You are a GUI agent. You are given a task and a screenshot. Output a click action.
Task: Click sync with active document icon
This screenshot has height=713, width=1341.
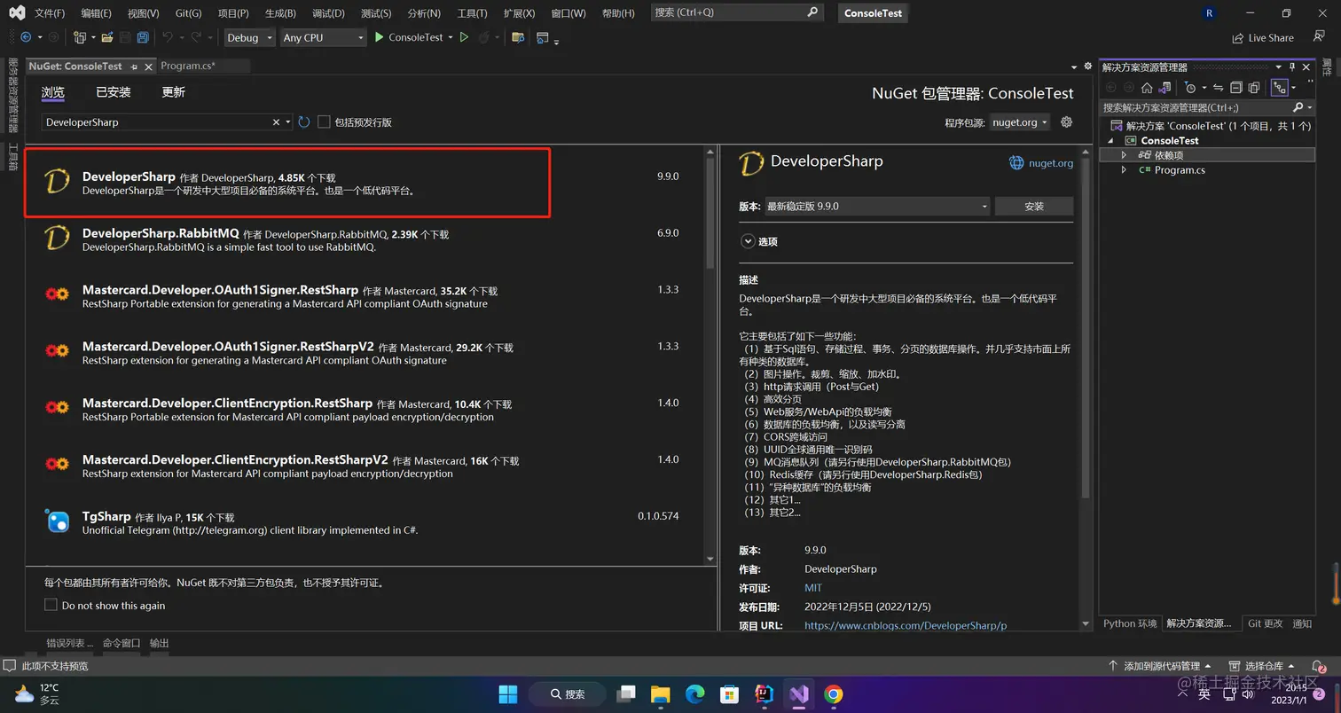pos(1218,87)
